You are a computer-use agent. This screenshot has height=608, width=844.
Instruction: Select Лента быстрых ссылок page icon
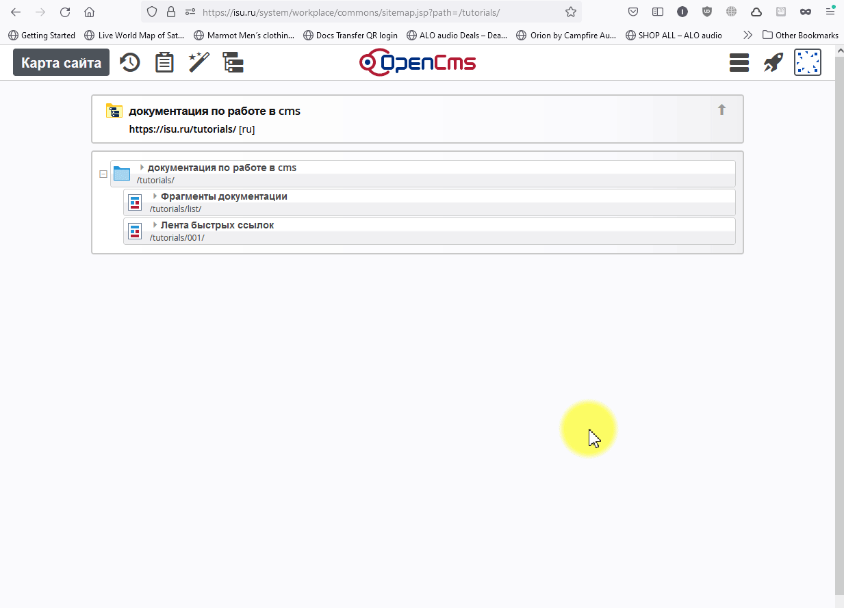point(135,231)
